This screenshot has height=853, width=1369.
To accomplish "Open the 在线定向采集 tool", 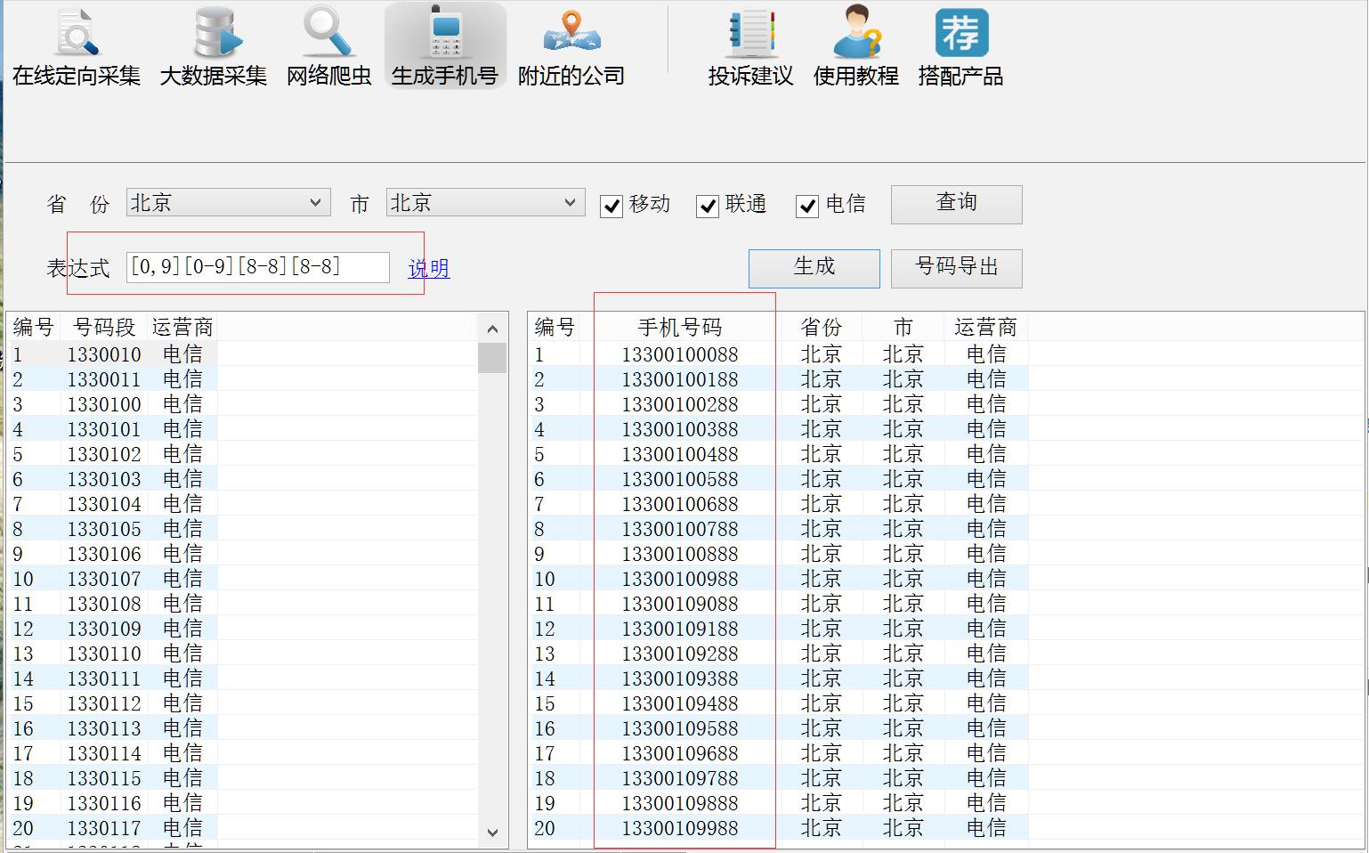I will point(74,45).
